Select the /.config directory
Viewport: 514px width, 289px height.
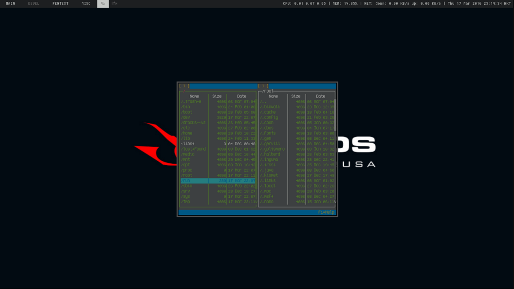pos(297,117)
